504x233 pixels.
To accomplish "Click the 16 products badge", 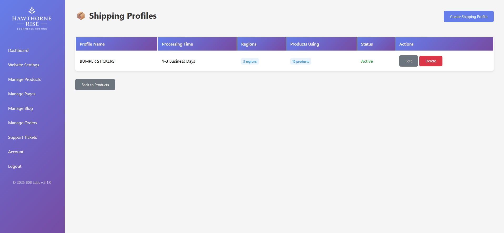I will coord(300,61).
